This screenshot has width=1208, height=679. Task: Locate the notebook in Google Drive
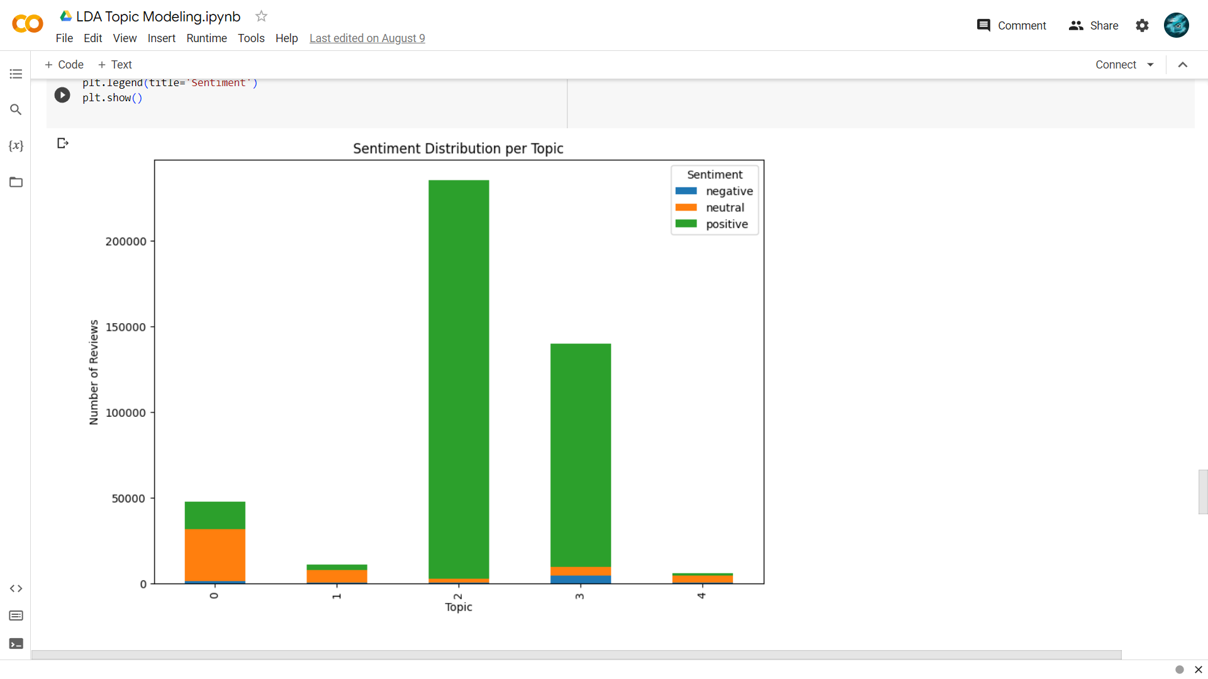(x=65, y=16)
